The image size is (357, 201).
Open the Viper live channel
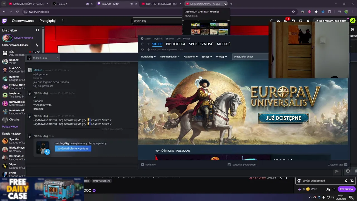13,166
